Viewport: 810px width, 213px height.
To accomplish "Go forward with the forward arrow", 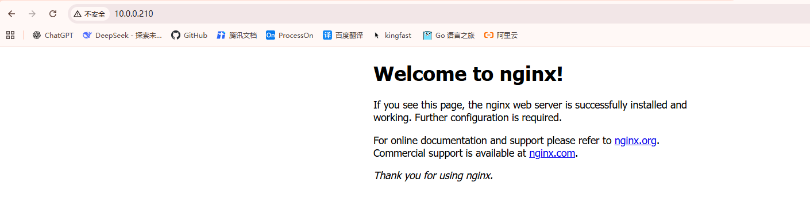I will coord(32,14).
